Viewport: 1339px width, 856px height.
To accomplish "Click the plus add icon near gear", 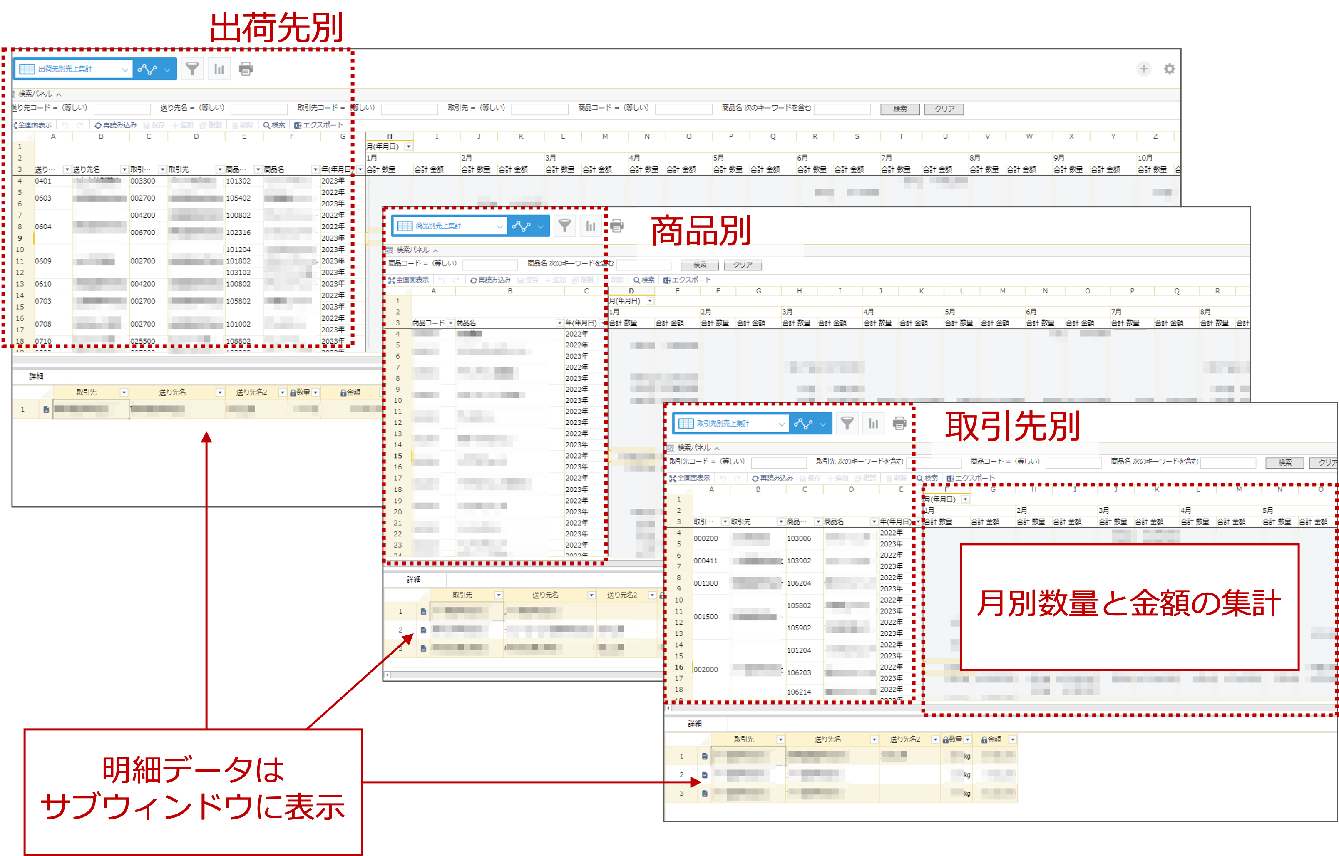I will point(1144,69).
